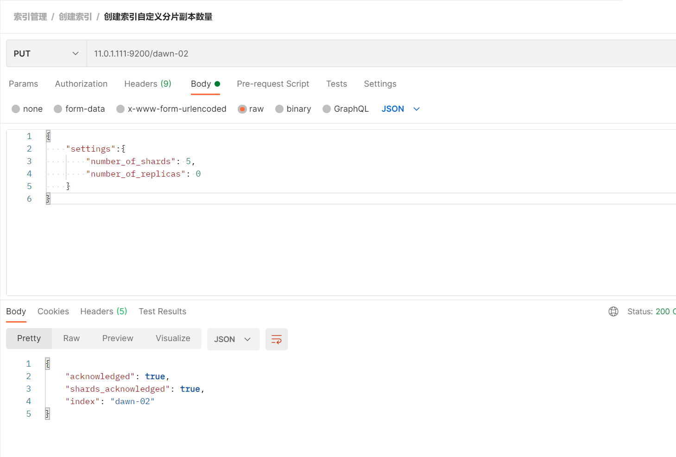Image resolution: width=676 pixels, height=457 pixels.
Task: Open the Authorization tab
Action: [x=81, y=84]
